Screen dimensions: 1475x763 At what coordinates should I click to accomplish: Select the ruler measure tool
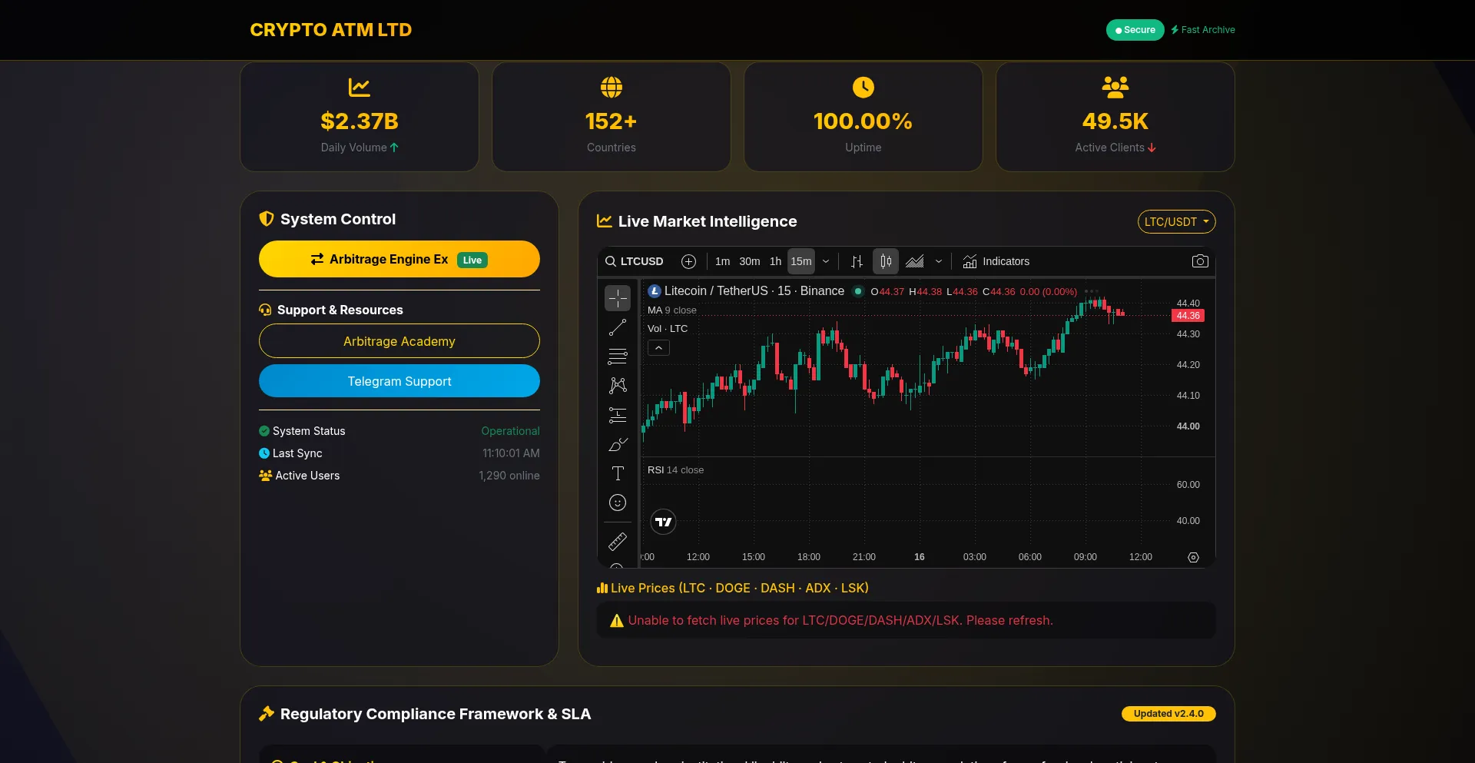(618, 542)
